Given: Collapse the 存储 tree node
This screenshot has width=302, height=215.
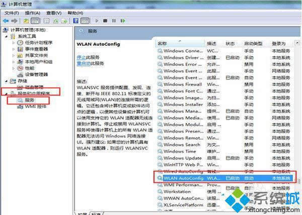Looking at the screenshot, I should pyautogui.click(x=6, y=81).
